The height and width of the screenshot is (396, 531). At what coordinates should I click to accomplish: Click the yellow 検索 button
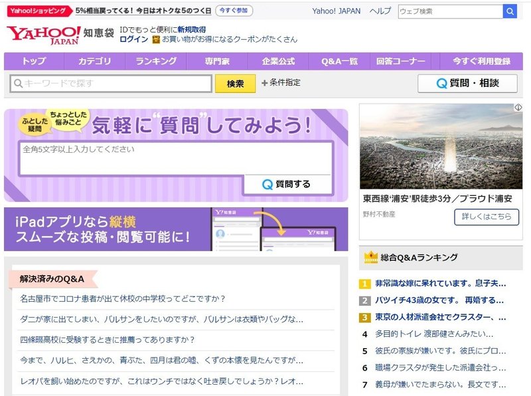pyautogui.click(x=236, y=84)
